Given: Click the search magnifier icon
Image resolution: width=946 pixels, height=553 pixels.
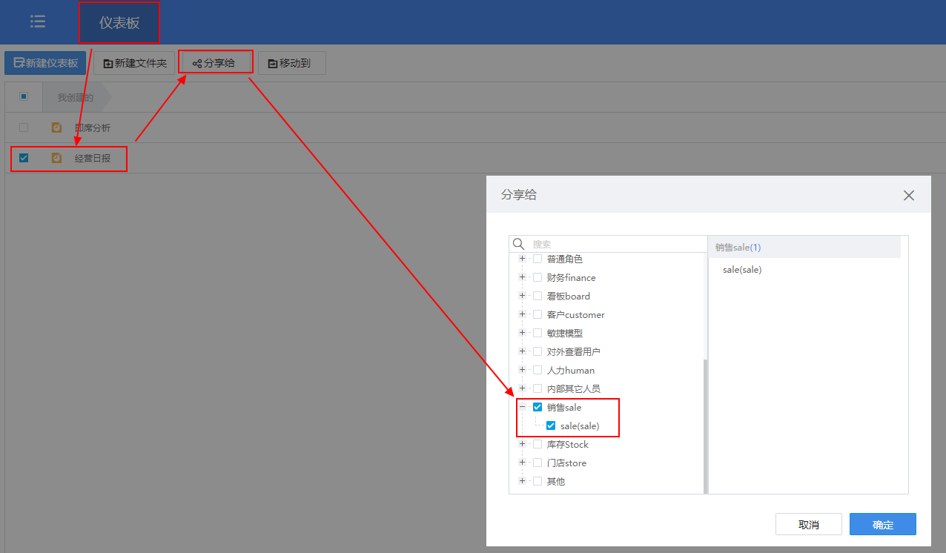Looking at the screenshot, I should click(519, 244).
